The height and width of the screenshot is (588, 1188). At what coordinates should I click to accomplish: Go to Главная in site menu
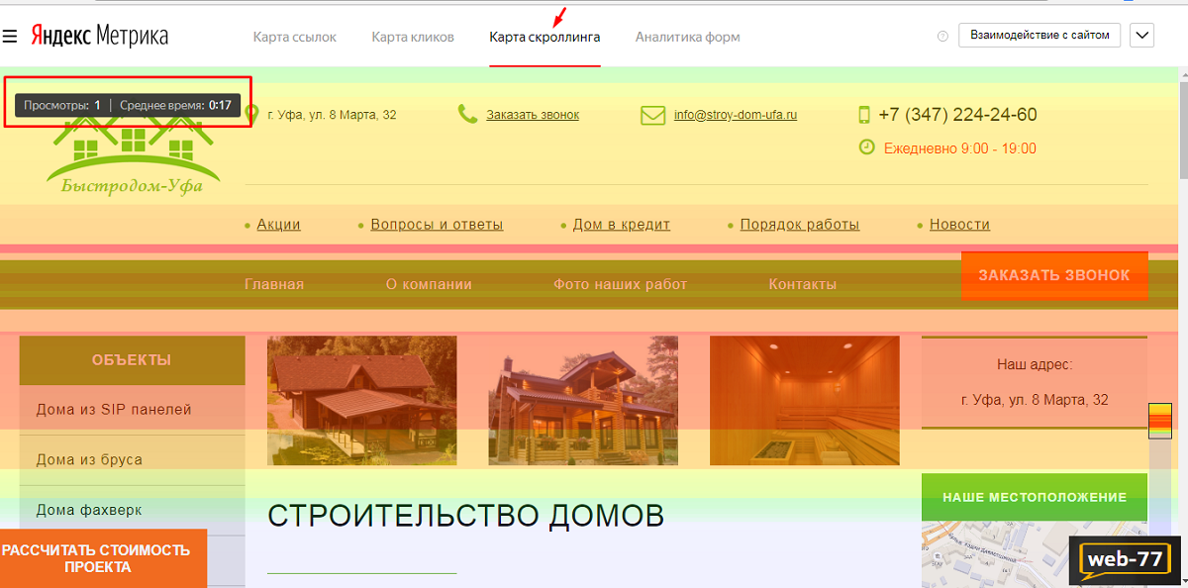pos(274,284)
